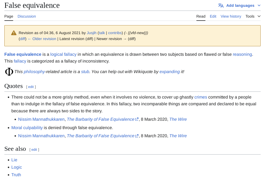Open first Nissim Mannathukkaren author link
265x180 pixels.
(41, 119)
